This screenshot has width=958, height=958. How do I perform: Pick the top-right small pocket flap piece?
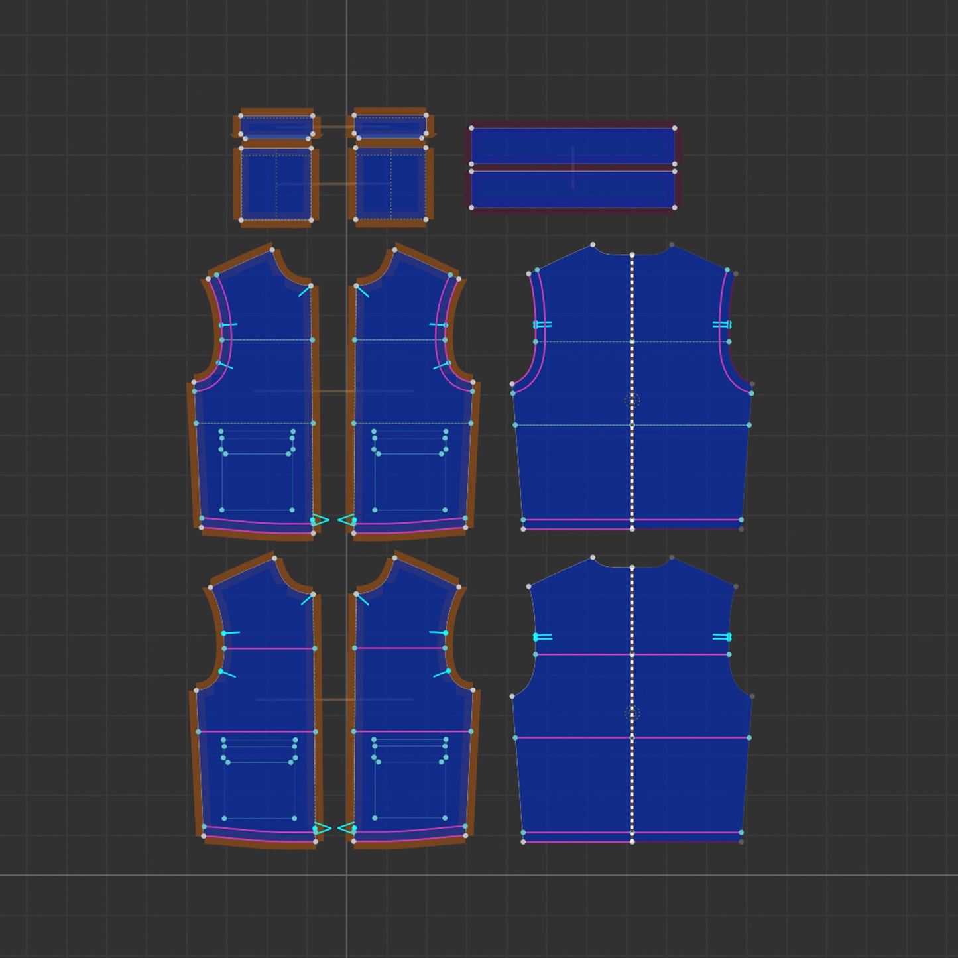pyautogui.click(x=390, y=126)
